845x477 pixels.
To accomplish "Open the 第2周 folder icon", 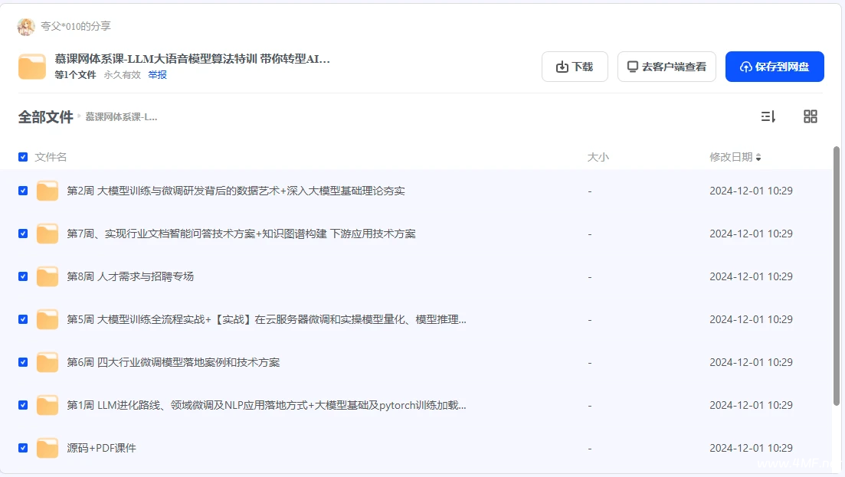I will click(47, 191).
